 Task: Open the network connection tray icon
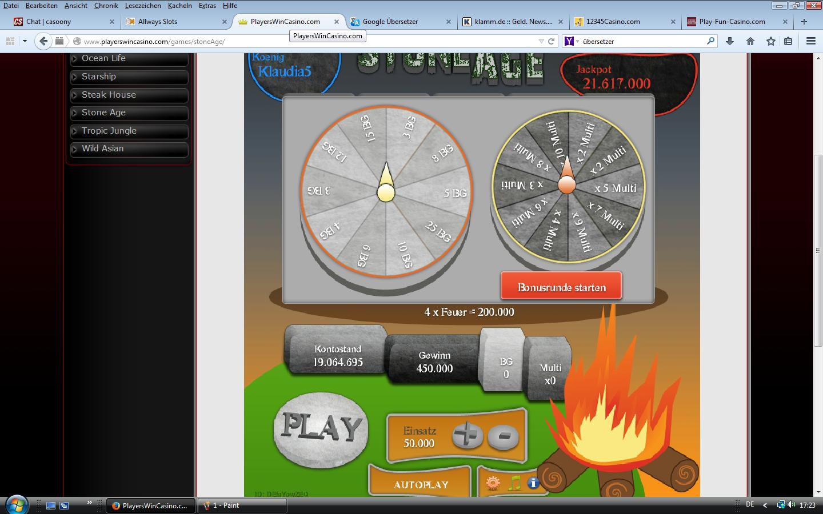coord(781,505)
